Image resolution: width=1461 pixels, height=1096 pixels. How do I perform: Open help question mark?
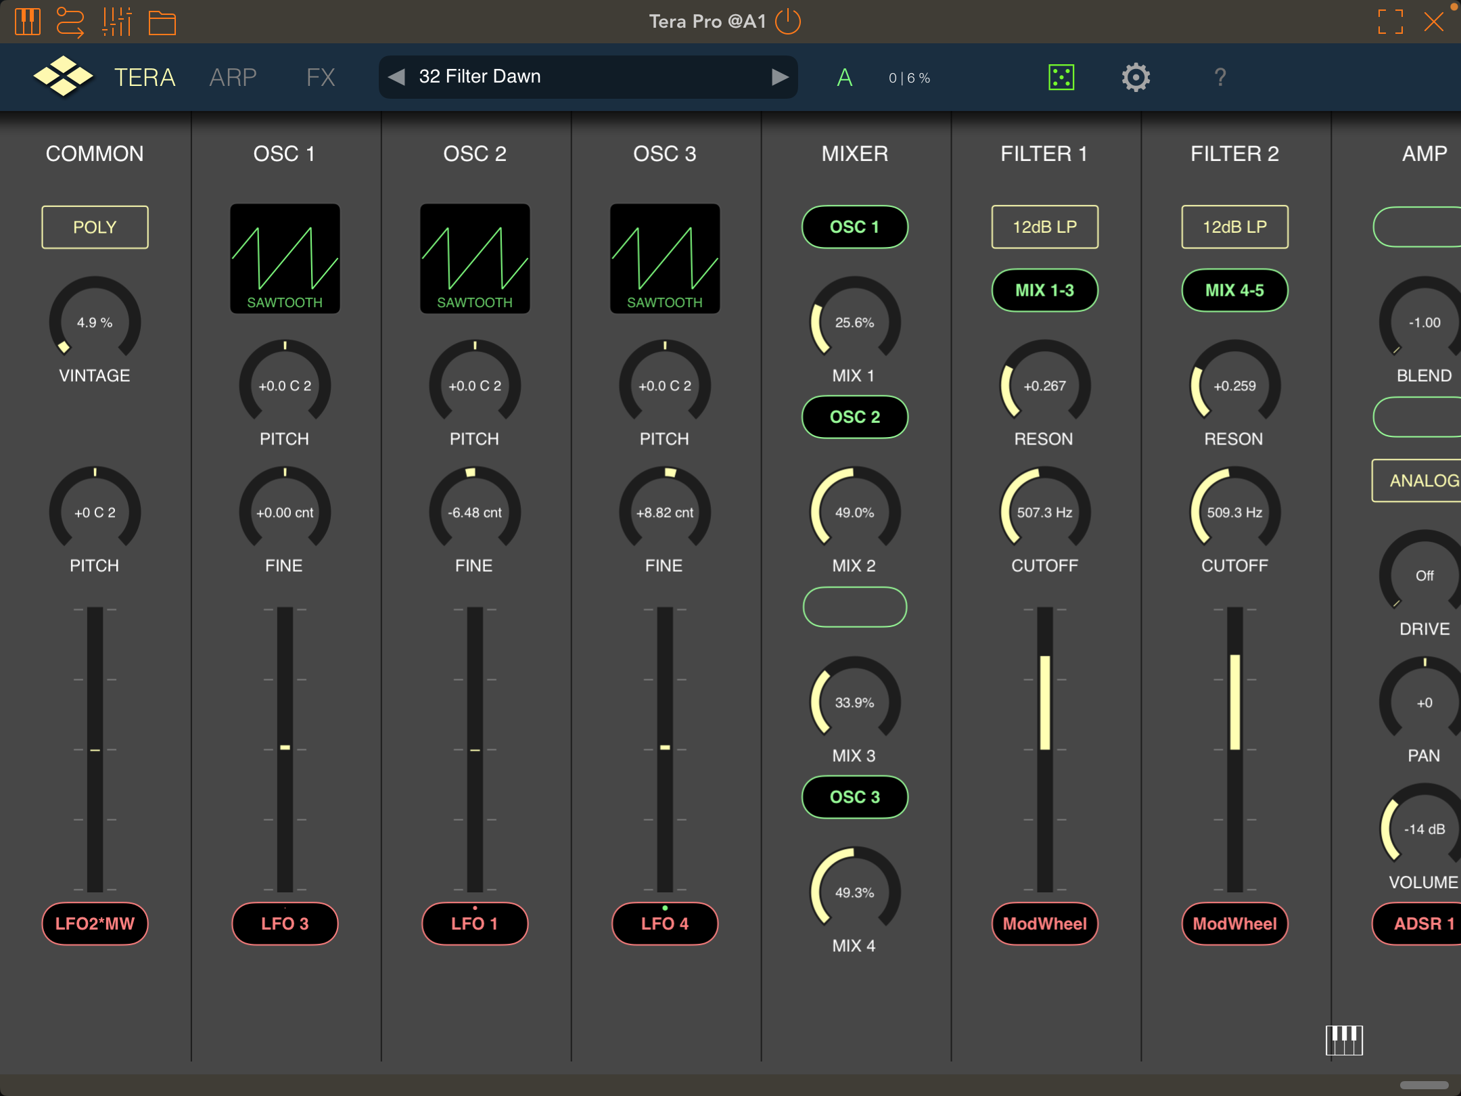pos(1220,77)
